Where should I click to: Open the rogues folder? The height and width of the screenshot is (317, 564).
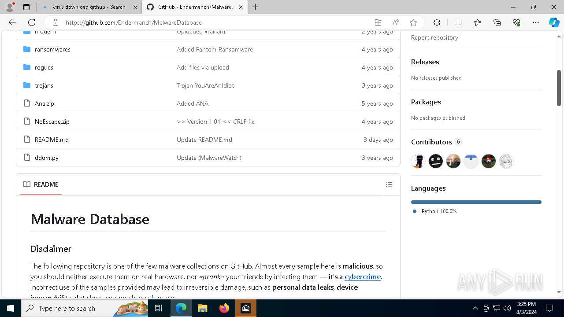click(44, 67)
